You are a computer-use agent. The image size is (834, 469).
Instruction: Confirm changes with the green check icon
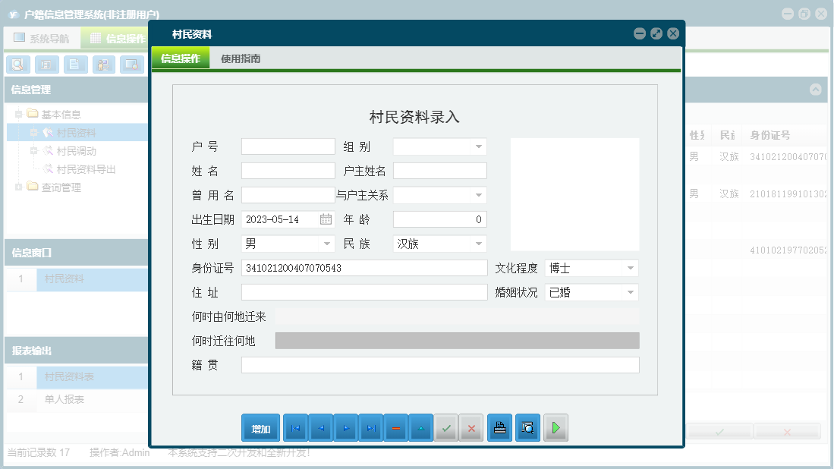(x=446, y=427)
